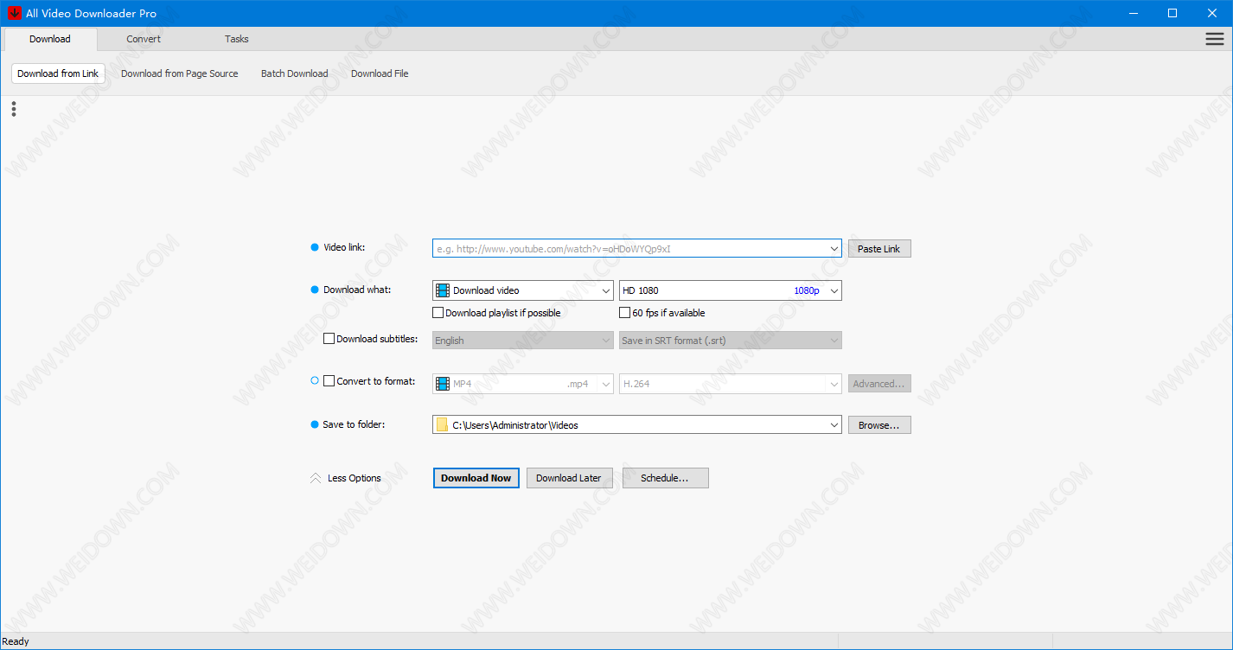The width and height of the screenshot is (1233, 650).
Task: Click the Schedule... button
Action: point(665,478)
